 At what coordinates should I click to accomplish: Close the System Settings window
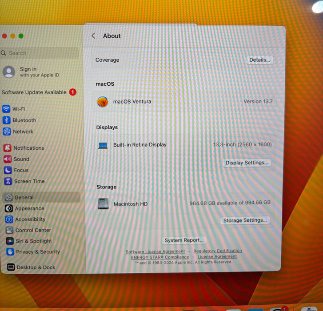click(x=4, y=36)
